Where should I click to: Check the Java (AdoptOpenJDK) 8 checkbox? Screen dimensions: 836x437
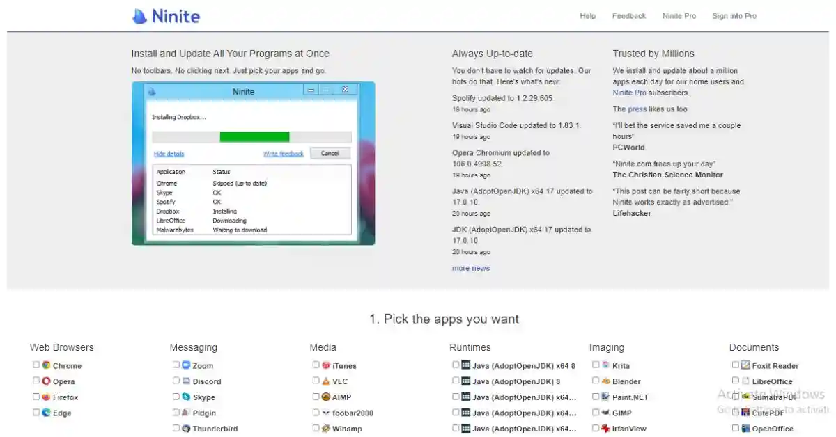456,381
